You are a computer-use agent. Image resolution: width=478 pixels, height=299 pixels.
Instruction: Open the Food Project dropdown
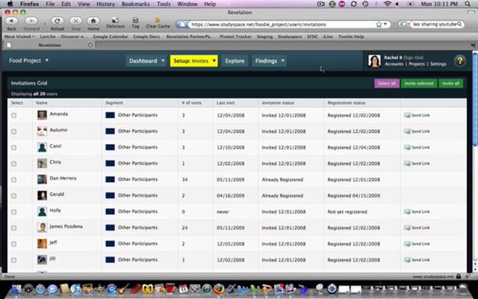(28, 61)
